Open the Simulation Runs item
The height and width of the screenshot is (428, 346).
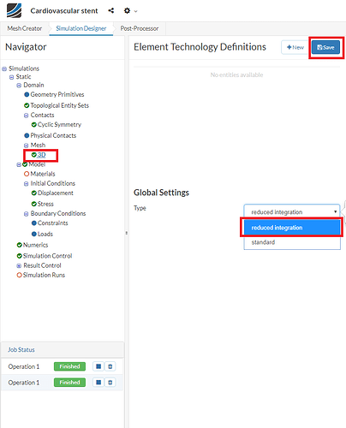point(44,275)
